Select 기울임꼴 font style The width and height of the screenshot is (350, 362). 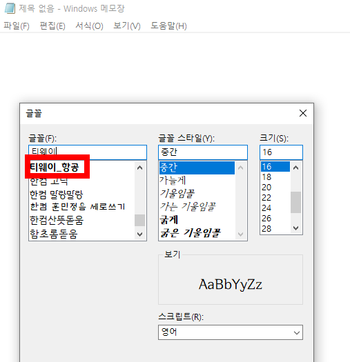click(177, 194)
